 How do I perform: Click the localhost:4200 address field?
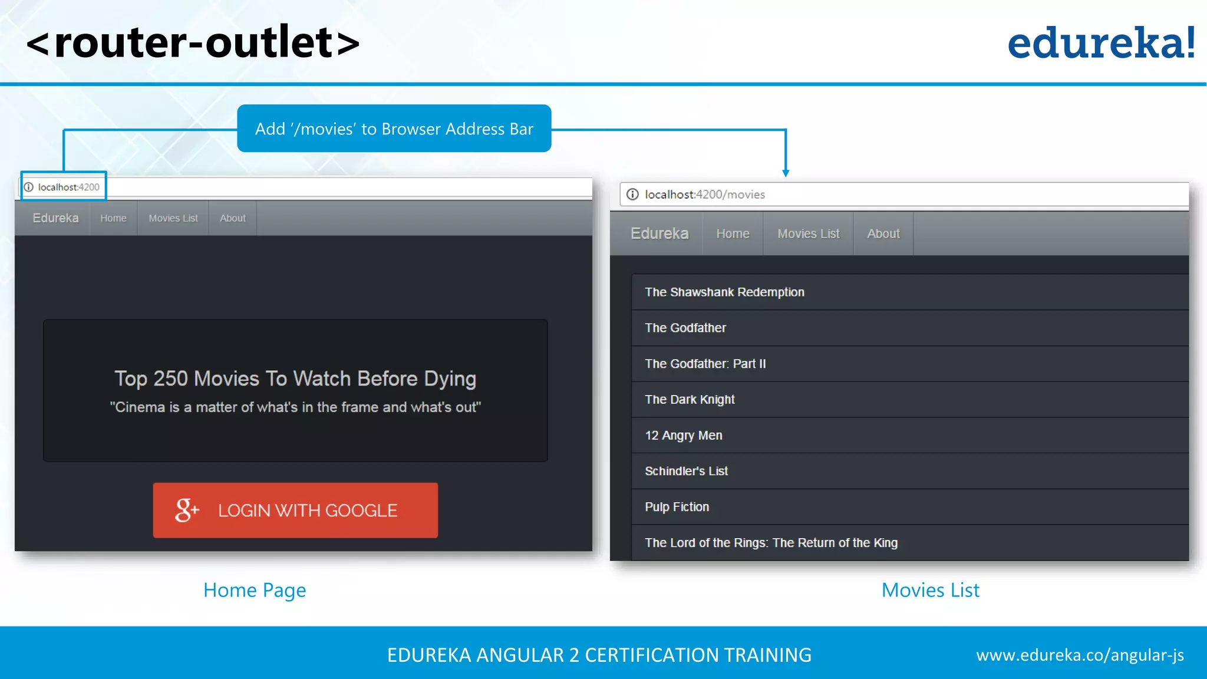(x=68, y=187)
